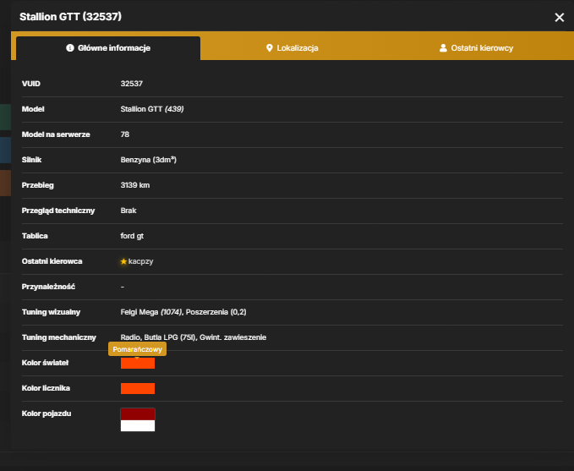Click the Felgi Mega (1074) tuning text
Screen dimensions: 574x471
tap(151, 312)
